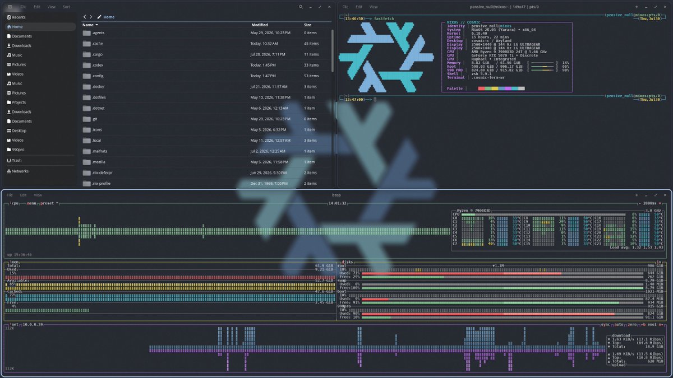Select the .local folder row
The width and height of the screenshot is (673, 378).
click(205, 140)
